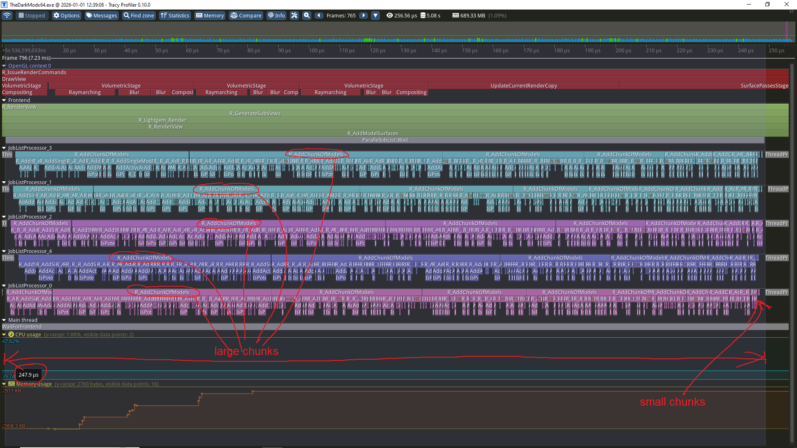Image resolution: width=797 pixels, height=448 pixels.
Task: Open frame set dropdown arrow
Action: (x=375, y=15)
